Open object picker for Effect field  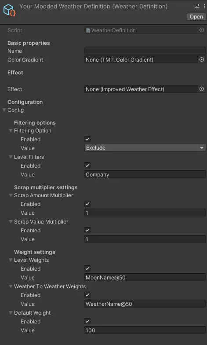click(x=201, y=89)
